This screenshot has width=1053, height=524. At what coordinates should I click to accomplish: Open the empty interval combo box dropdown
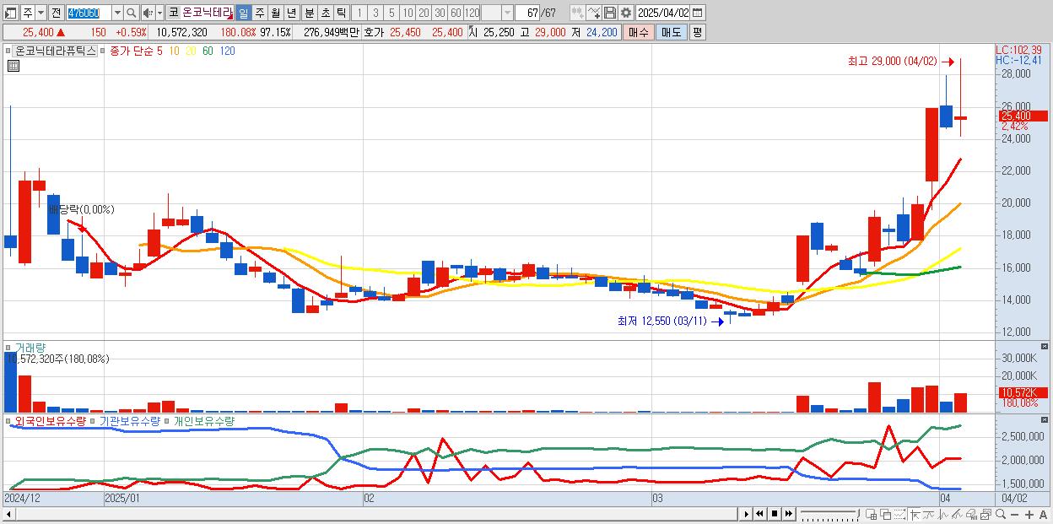pyautogui.click(x=507, y=13)
